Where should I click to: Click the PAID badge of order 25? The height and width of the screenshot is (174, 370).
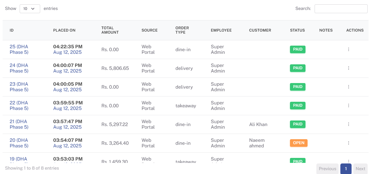[x=298, y=49]
